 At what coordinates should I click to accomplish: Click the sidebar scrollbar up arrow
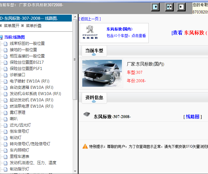click(x=75, y=17)
